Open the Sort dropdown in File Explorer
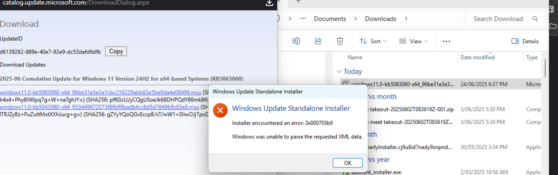Image resolution: width=558 pixels, height=175 pixels. [x=373, y=41]
